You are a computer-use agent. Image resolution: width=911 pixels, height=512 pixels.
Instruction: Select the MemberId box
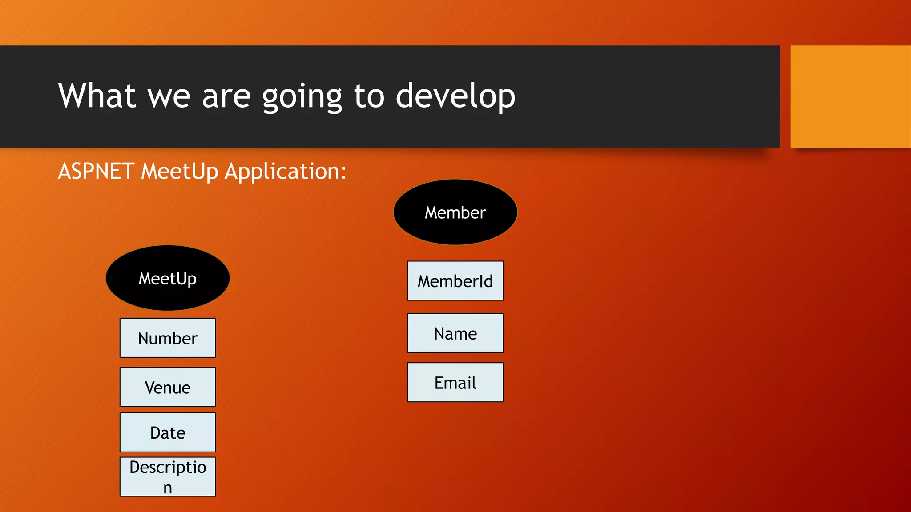pyautogui.click(x=455, y=281)
